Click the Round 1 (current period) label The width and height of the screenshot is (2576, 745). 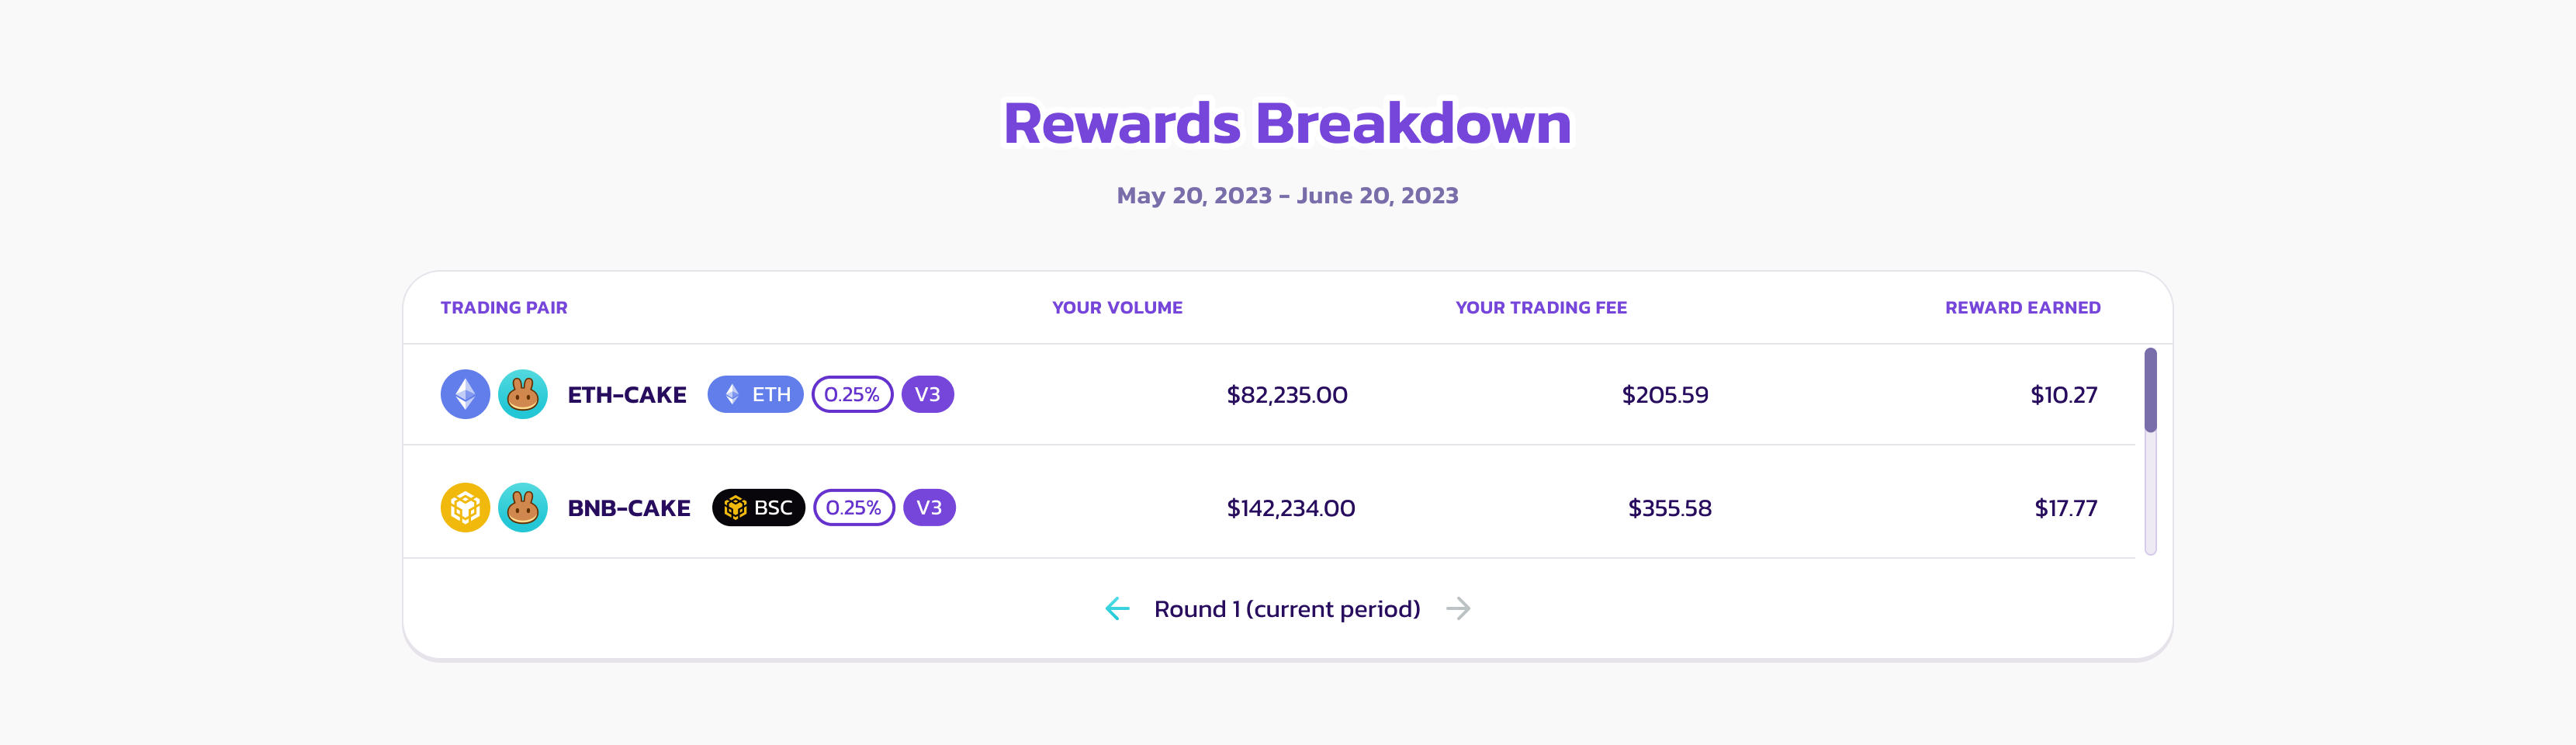coord(1287,609)
